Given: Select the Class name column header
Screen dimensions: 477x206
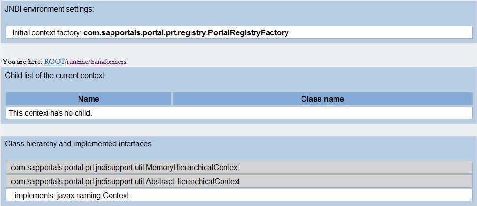Looking at the screenshot, I should (322, 99).
